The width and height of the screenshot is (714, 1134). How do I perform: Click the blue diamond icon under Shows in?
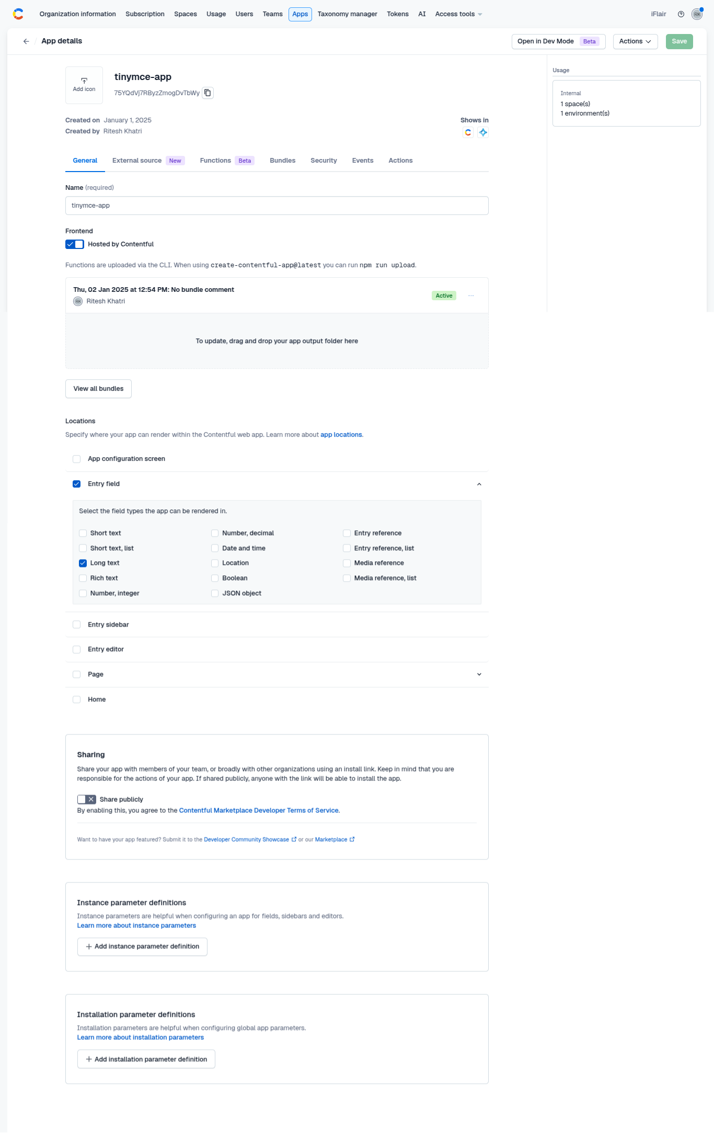(483, 132)
